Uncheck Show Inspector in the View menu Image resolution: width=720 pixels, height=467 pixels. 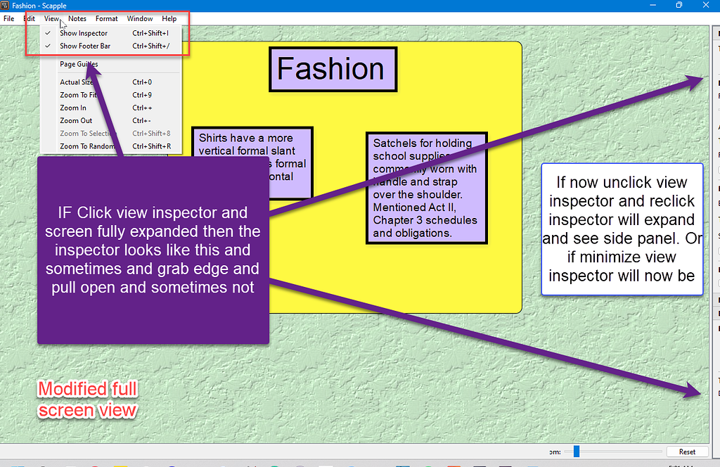point(83,32)
